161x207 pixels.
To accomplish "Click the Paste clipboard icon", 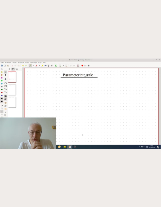I will [x=19, y=66].
